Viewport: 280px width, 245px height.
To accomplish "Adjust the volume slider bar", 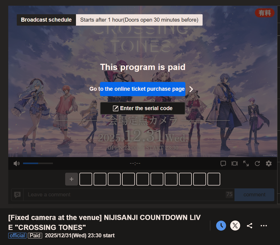I will pyautogui.click(x=38, y=163).
